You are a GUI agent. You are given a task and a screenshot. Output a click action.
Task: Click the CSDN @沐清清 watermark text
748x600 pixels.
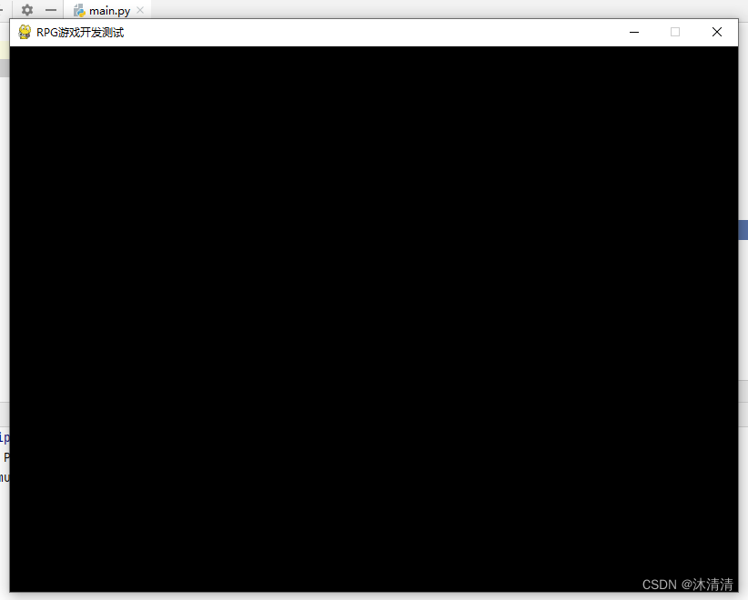click(687, 585)
